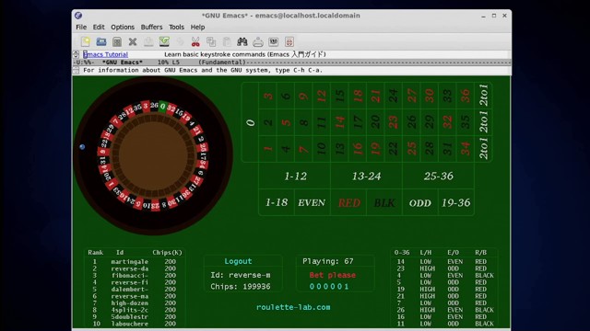Bet on the 13-24 dozen

tap(367, 176)
